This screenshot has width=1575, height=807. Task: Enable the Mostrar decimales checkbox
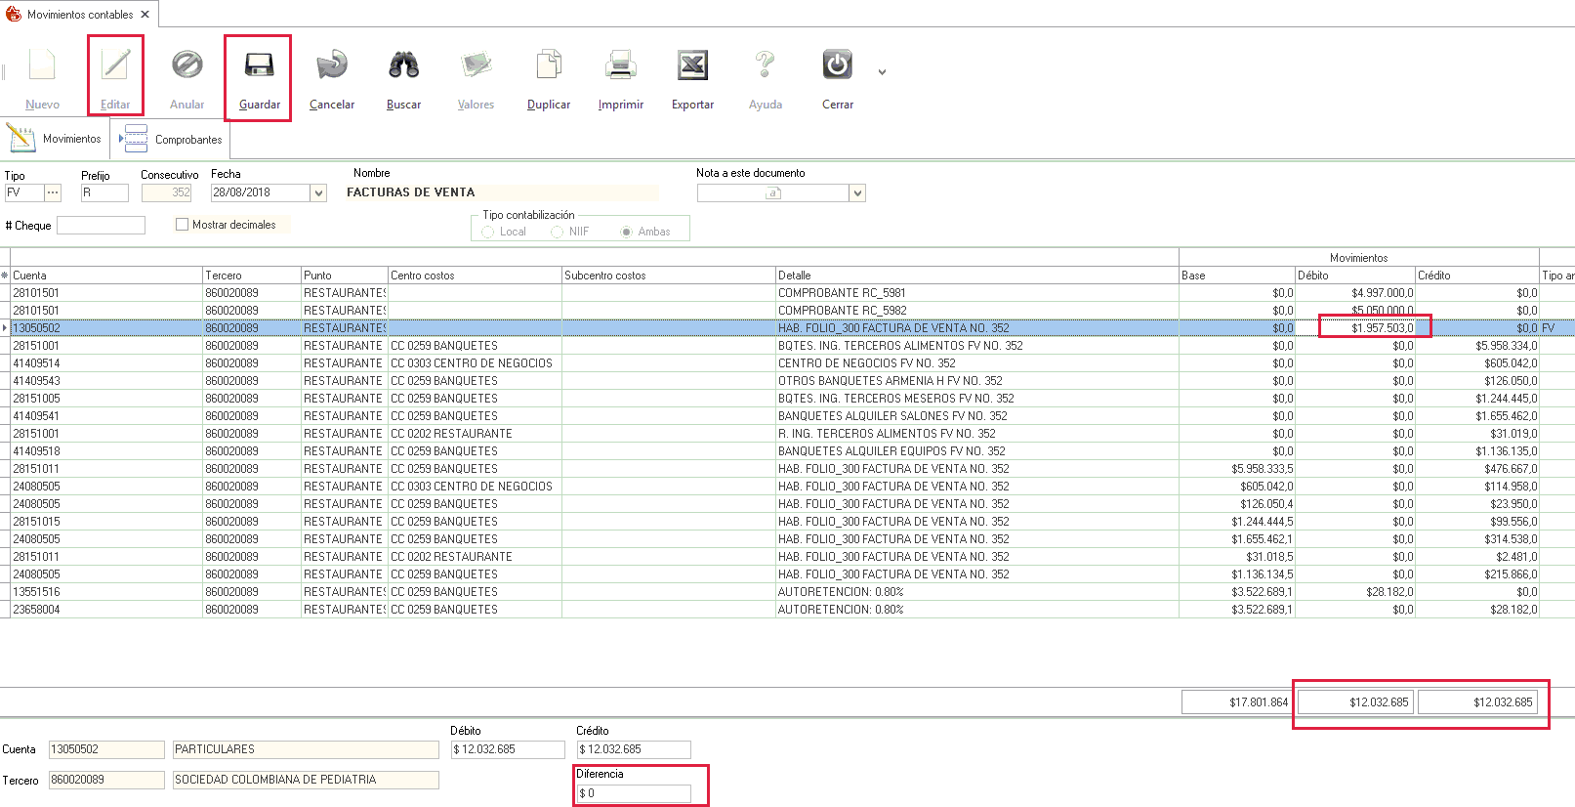coord(182,225)
